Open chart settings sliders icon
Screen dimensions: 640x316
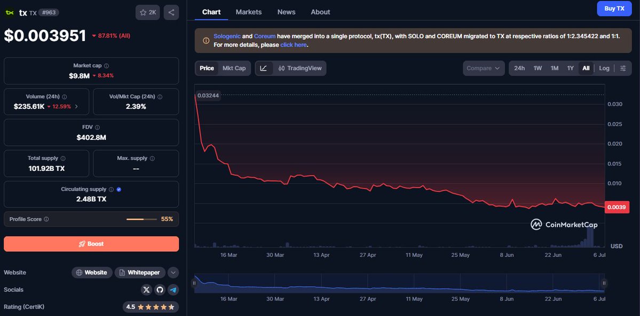623,68
